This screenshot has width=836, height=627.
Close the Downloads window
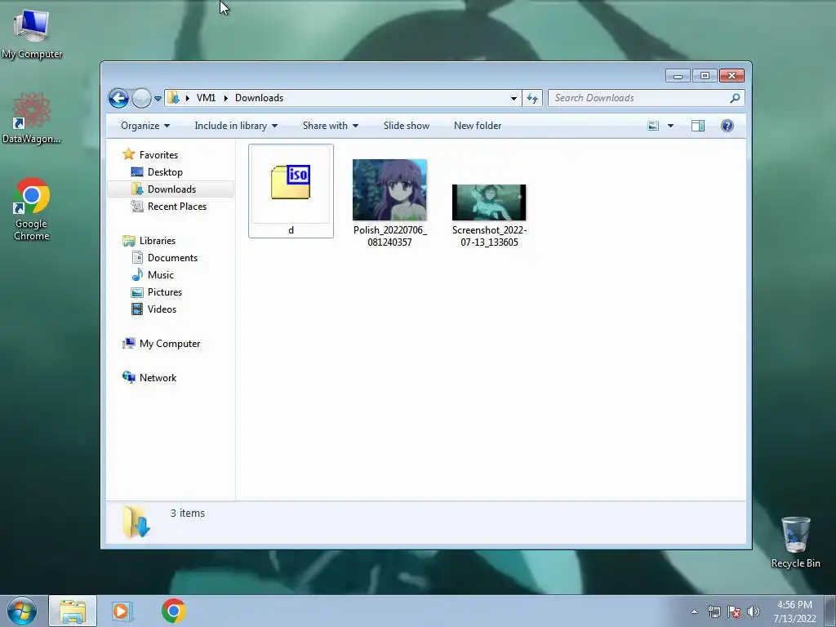[x=731, y=76]
